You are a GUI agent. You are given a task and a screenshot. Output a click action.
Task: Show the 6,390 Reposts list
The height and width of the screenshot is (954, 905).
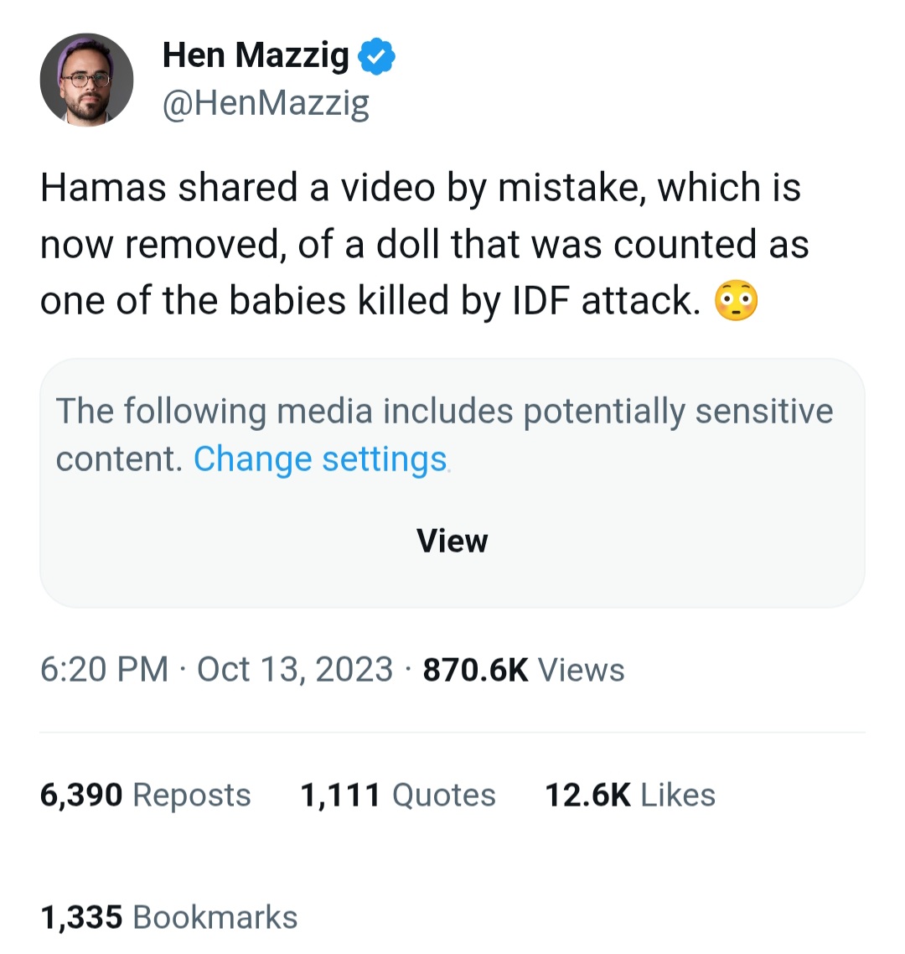click(x=145, y=795)
